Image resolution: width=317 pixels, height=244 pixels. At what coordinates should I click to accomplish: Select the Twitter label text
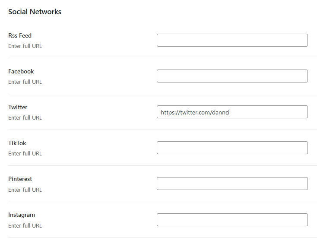click(x=18, y=107)
